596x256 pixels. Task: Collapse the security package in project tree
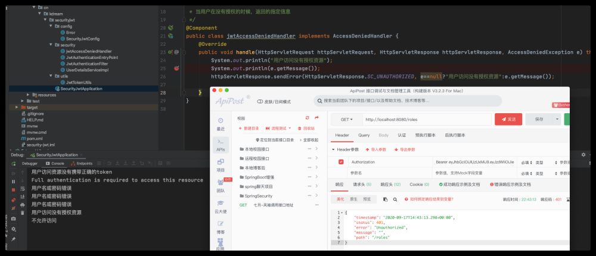tap(51, 45)
